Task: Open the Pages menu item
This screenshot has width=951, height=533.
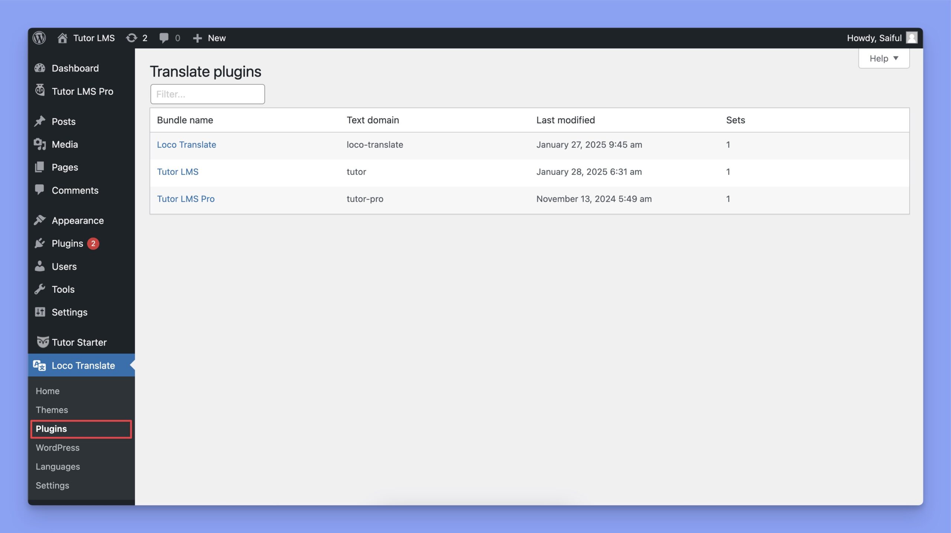Action: 65,168
